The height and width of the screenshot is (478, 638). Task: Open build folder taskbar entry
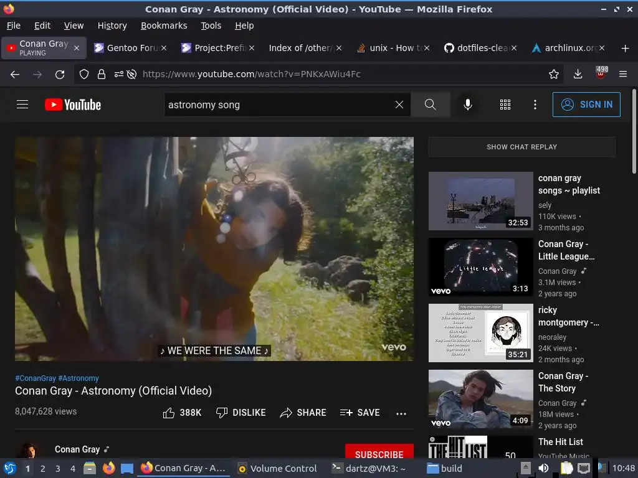[x=445, y=468]
